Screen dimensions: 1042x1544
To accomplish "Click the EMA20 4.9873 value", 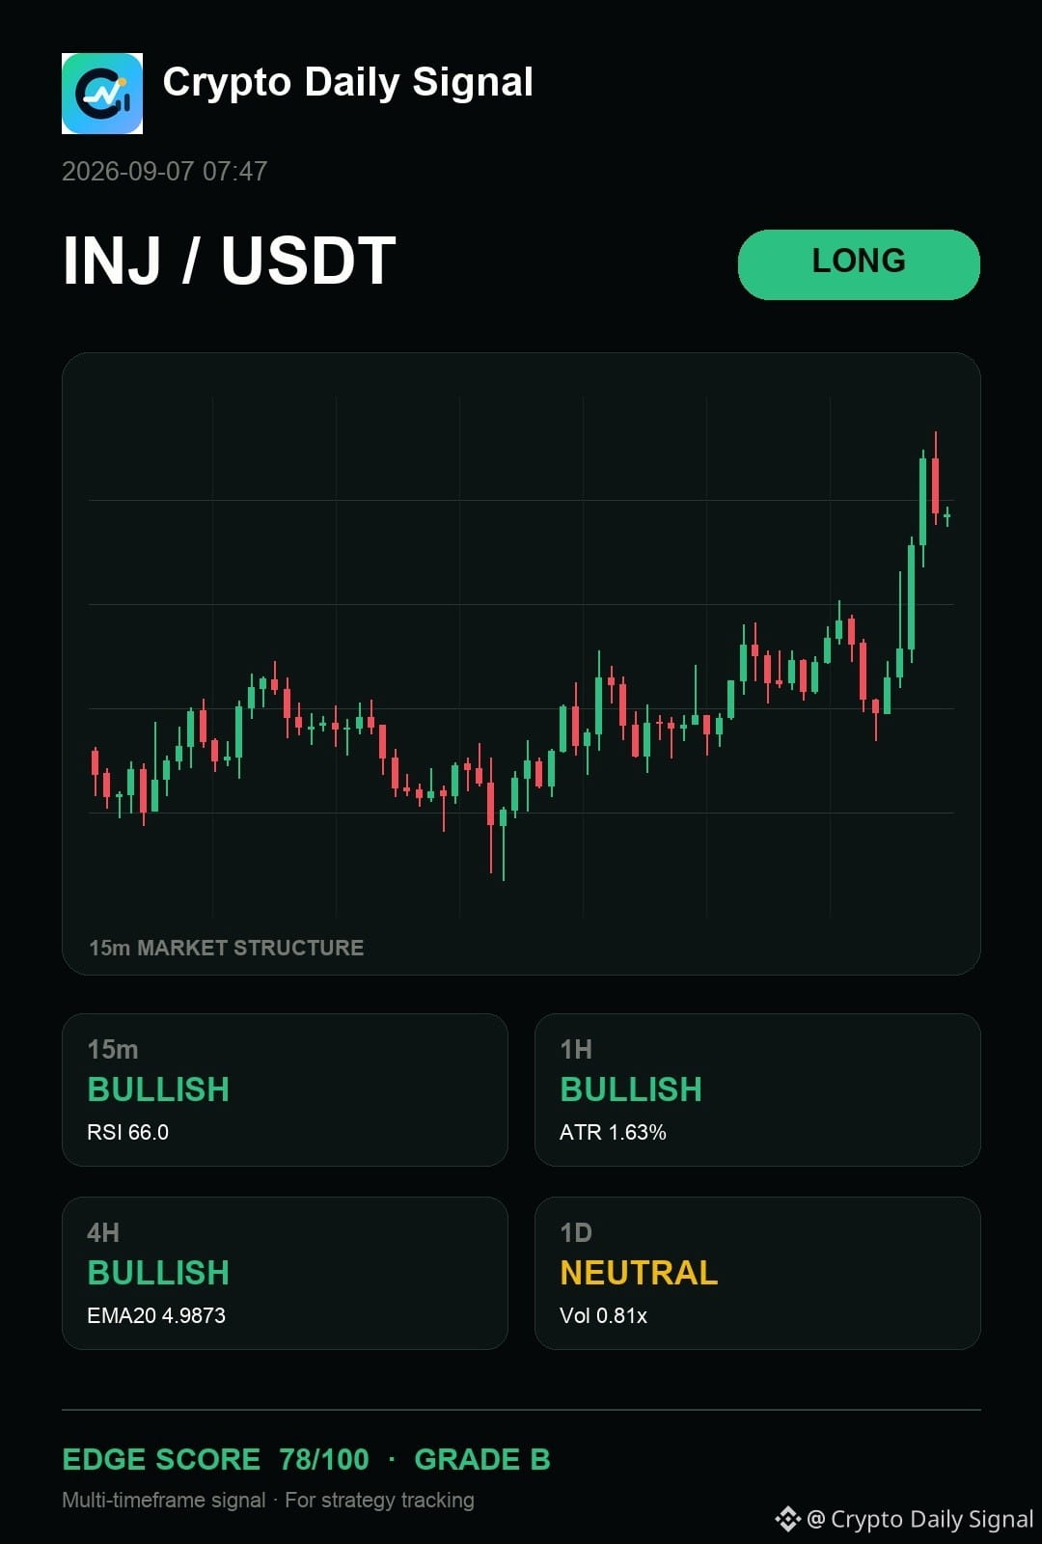I will pos(156,1315).
